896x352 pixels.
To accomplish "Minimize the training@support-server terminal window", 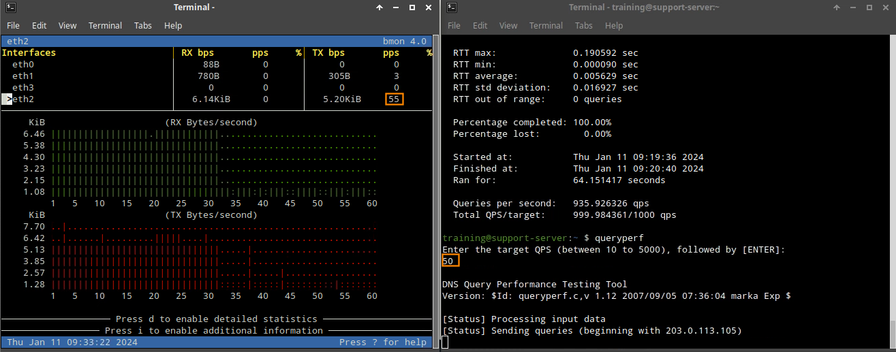I will (854, 7).
